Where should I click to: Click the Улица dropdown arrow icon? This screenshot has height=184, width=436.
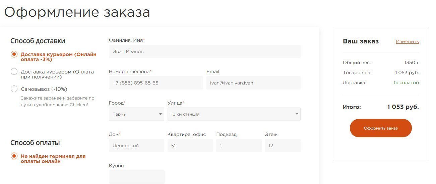coord(297,114)
